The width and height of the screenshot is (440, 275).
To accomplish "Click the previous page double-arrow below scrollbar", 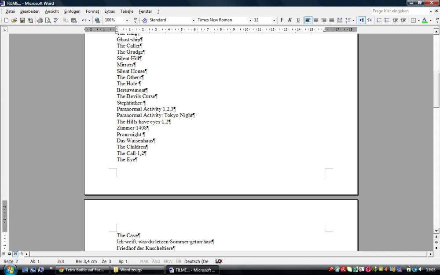I will (x=436, y=237).
